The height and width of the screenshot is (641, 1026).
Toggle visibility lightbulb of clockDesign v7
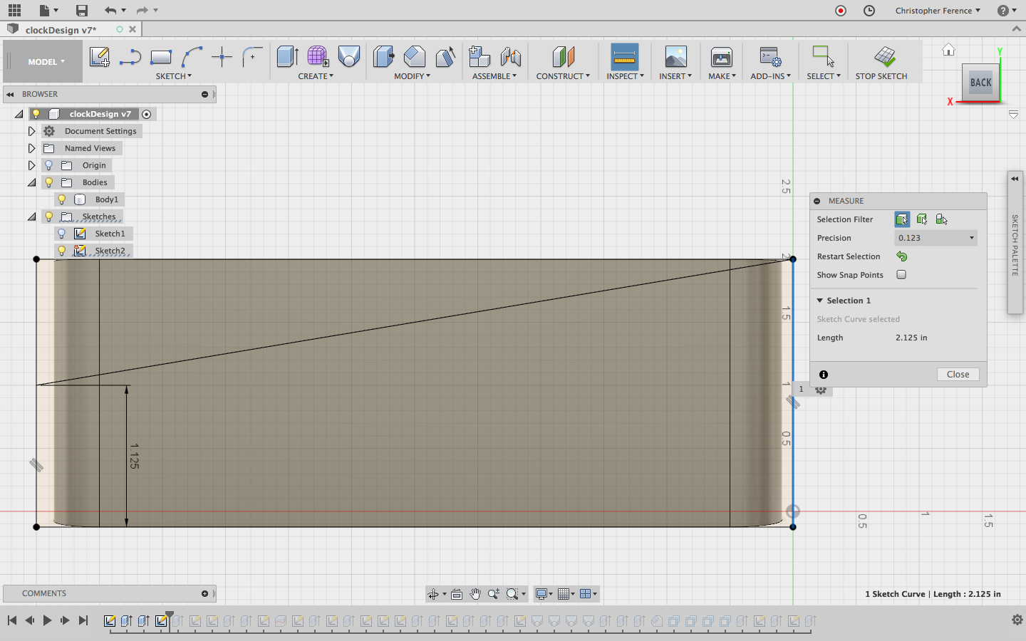click(36, 114)
